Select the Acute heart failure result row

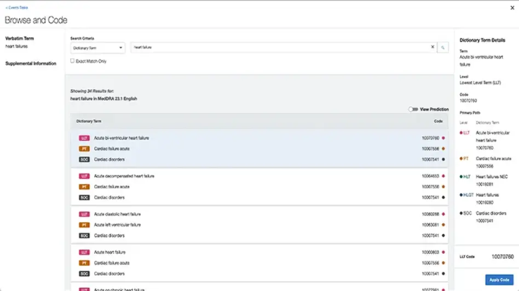point(246,252)
